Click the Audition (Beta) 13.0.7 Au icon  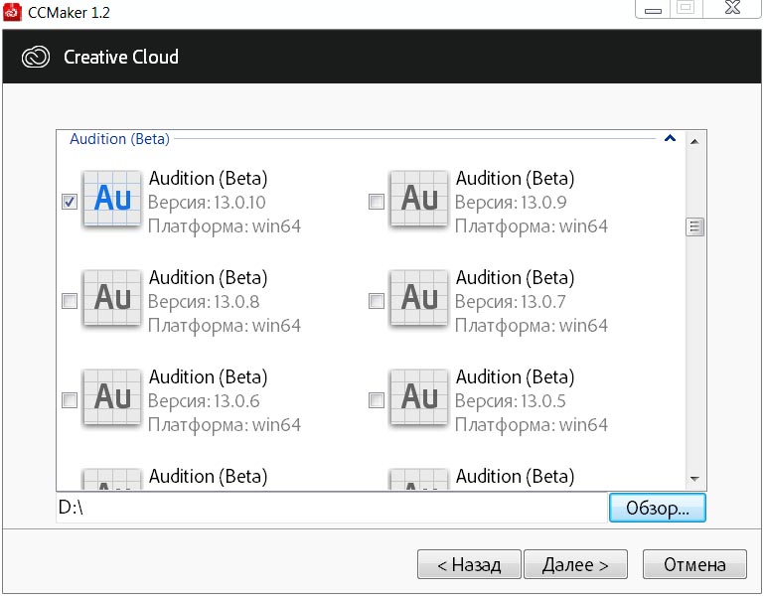click(x=419, y=298)
